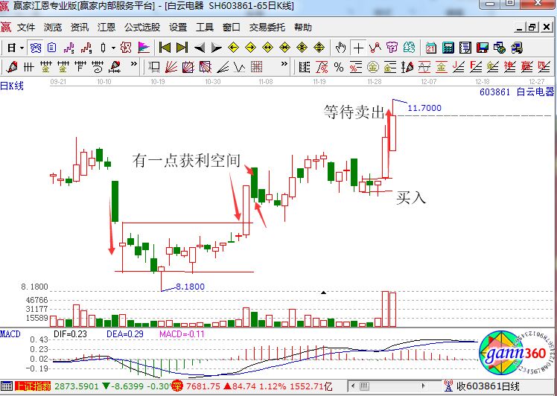Jump to the first bar arrow icon
This screenshot has width=557, height=396.
[x=164, y=48]
